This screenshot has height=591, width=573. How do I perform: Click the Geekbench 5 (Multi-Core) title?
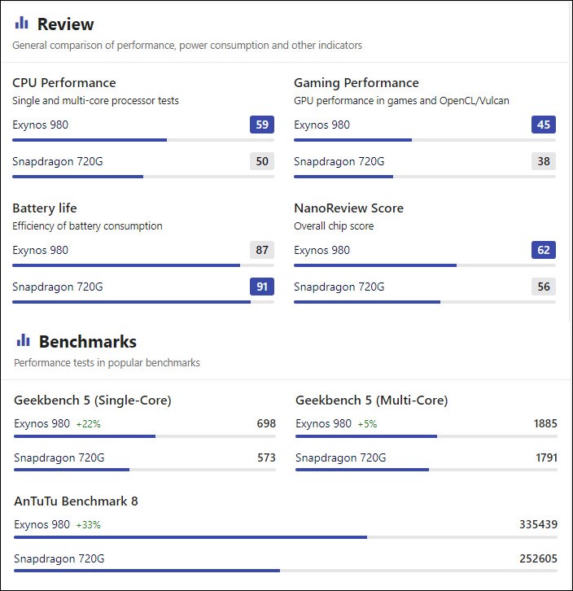[x=372, y=401]
